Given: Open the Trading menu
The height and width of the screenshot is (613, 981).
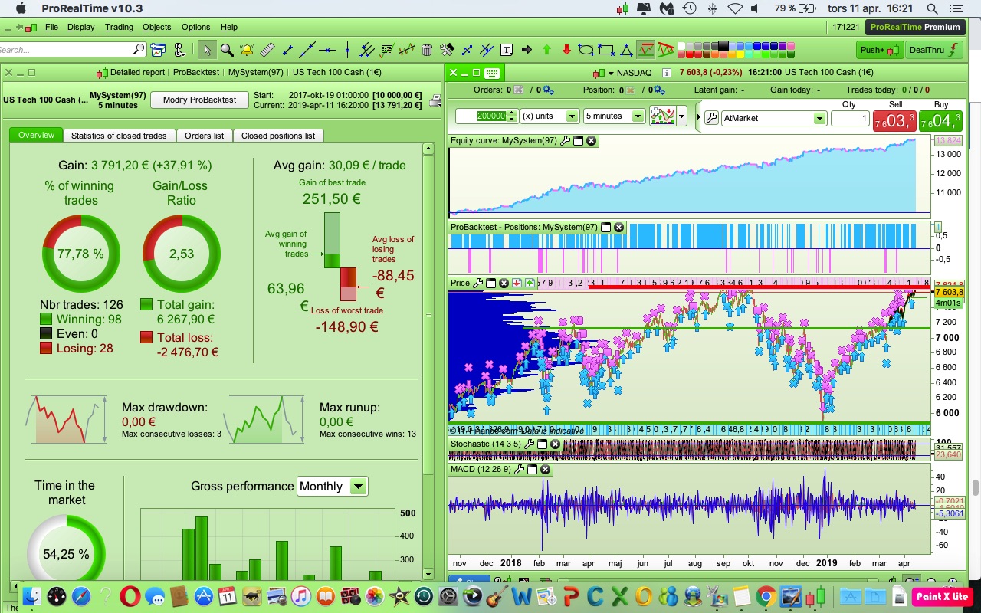Looking at the screenshot, I should pyautogui.click(x=119, y=27).
